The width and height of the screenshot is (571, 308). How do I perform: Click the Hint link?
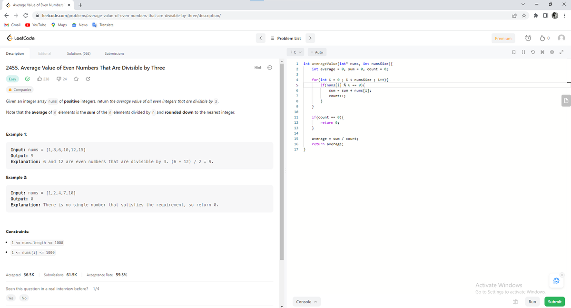(258, 68)
